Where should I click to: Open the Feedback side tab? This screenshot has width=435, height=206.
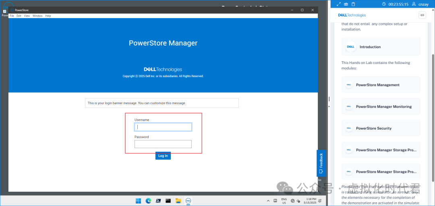click(x=321, y=163)
